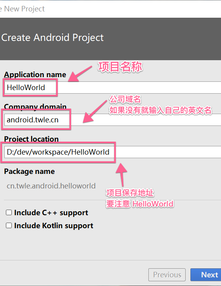221x286 pixels.
Task: Click the Package name label
Action: 29,171
